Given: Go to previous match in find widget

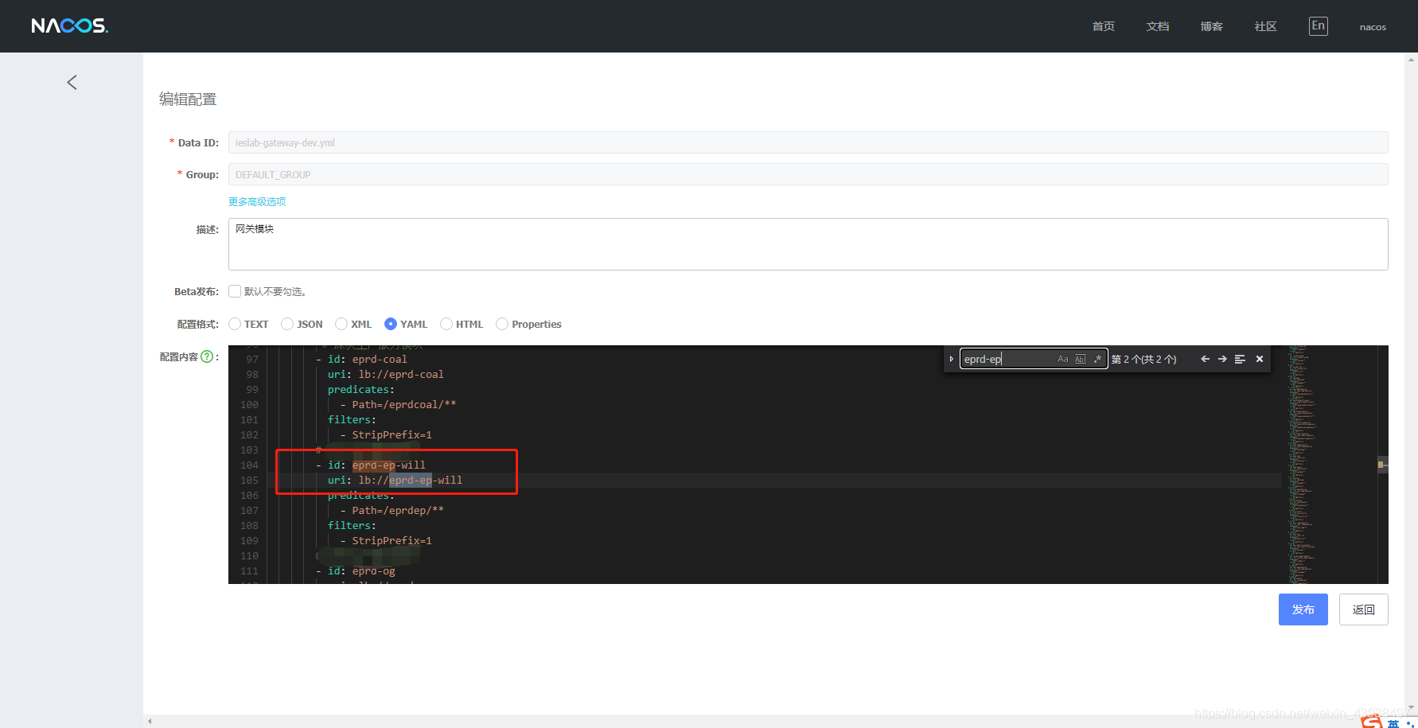Looking at the screenshot, I should 1205,359.
